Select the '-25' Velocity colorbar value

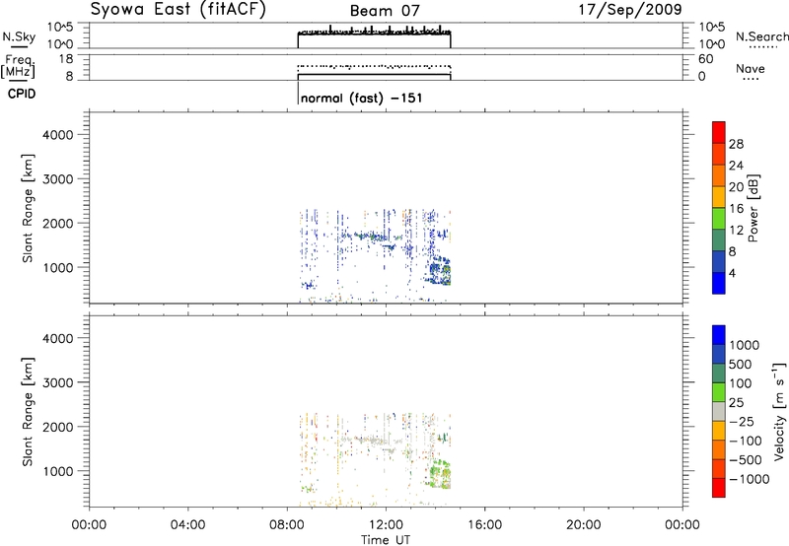click(x=742, y=422)
